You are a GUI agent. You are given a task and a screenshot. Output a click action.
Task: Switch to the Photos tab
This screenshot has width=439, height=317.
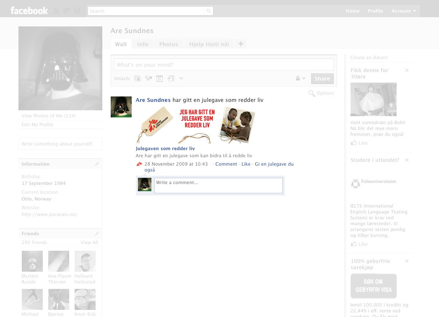[x=169, y=44]
